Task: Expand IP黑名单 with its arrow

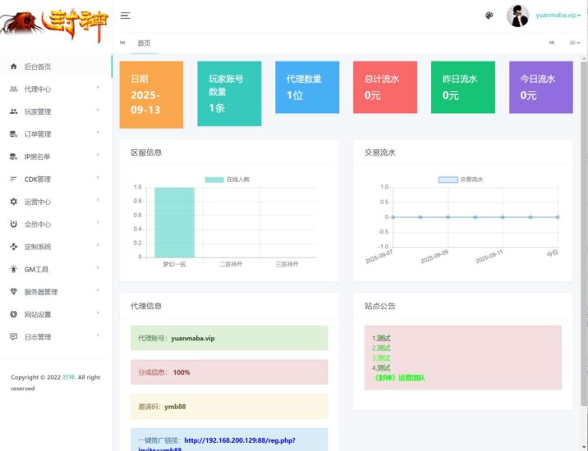Action: (x=98, y=155)
